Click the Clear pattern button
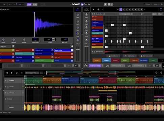This screenshot has height=121, width=164. click(x=160, y=14)
